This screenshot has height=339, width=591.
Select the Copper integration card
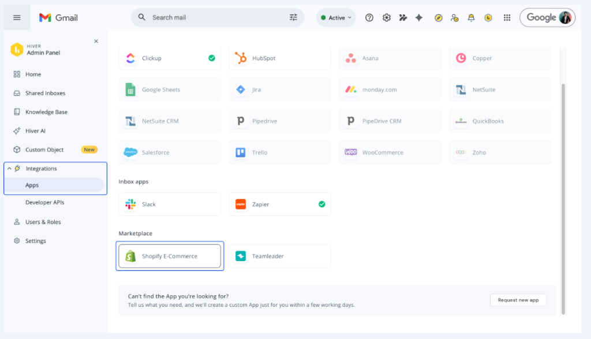tap(500, 58)
